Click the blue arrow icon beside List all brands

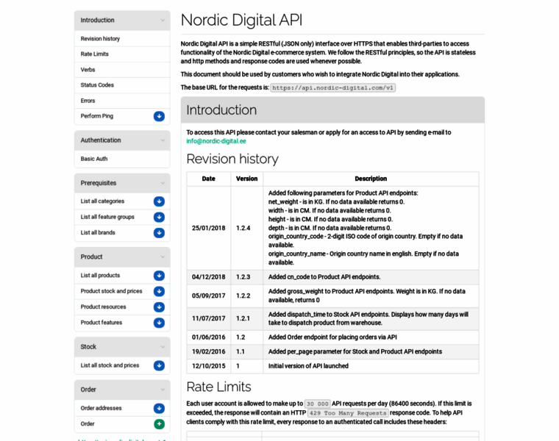tap(159, 232)
